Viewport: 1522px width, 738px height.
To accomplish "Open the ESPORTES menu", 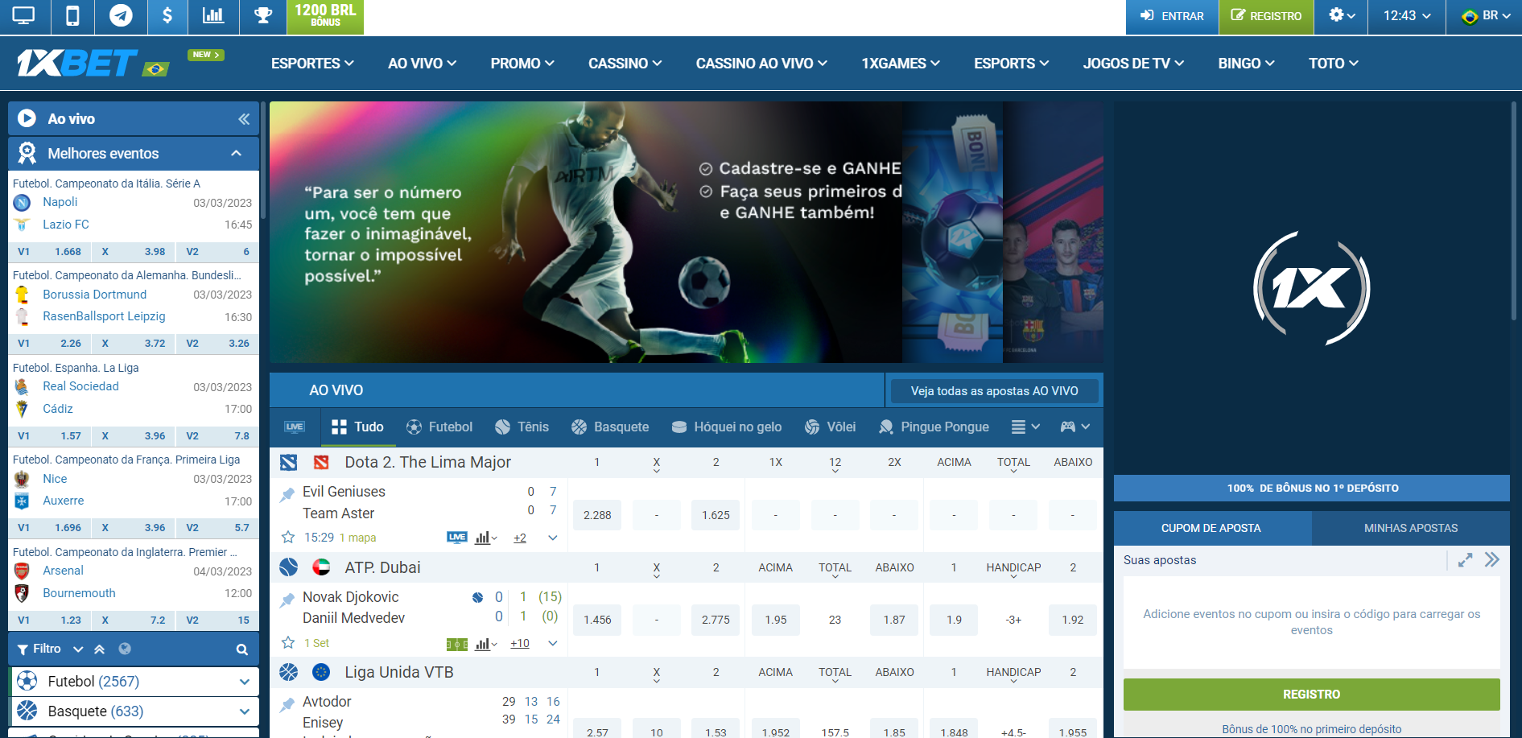I will (312, 64).
